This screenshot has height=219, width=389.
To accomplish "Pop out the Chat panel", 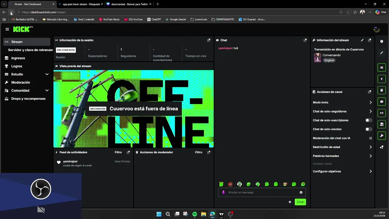I will pyautogui.click(x=305, y=40).
